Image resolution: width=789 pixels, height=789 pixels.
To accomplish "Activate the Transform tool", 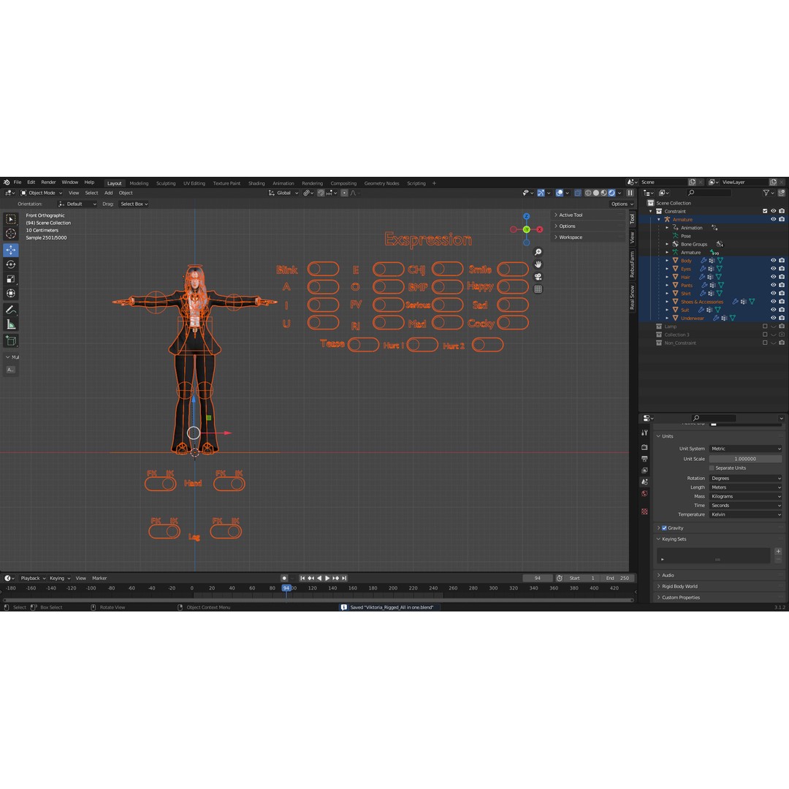I will [10, 294].
